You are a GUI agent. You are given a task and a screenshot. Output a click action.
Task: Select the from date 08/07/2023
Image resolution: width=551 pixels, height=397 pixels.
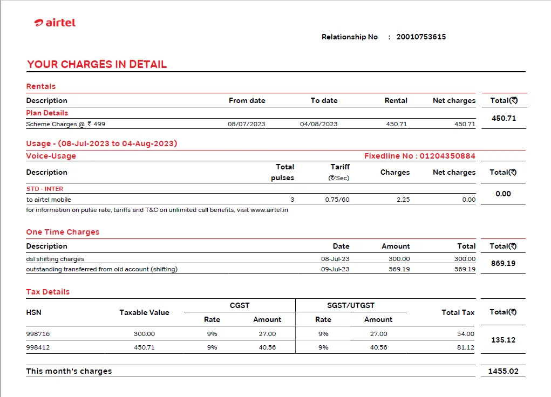pyautogui.click(x=246, y=124)
